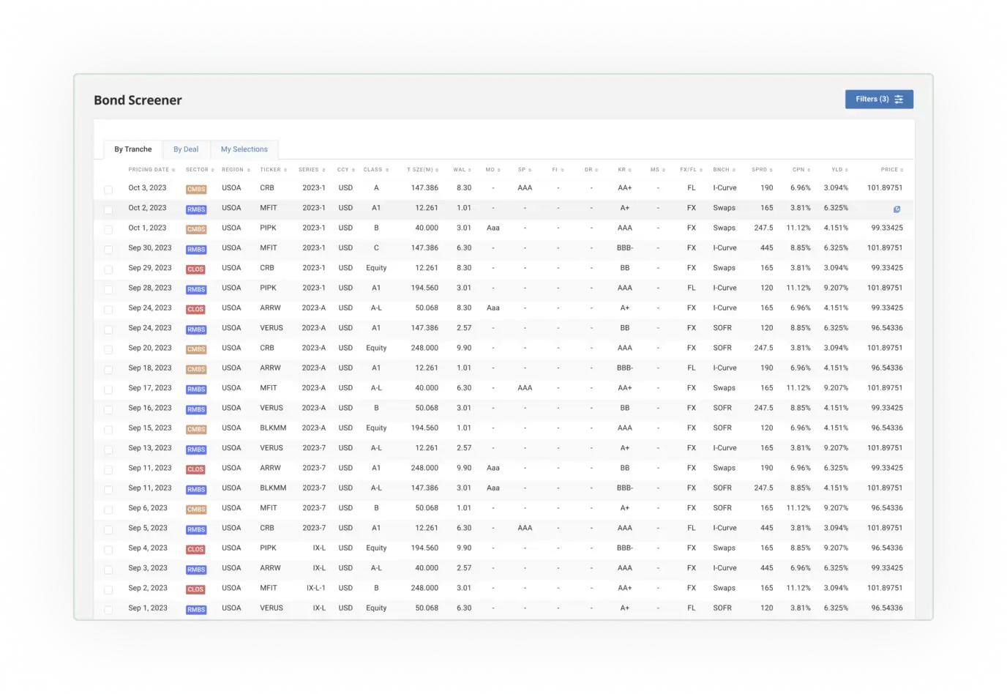This screenshot has height=694, width=1007.
Task: Sort using the CPN column arrows
Action: 809,171
